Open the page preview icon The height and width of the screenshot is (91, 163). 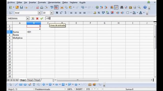pyautogui.click(x=46, y=7)
